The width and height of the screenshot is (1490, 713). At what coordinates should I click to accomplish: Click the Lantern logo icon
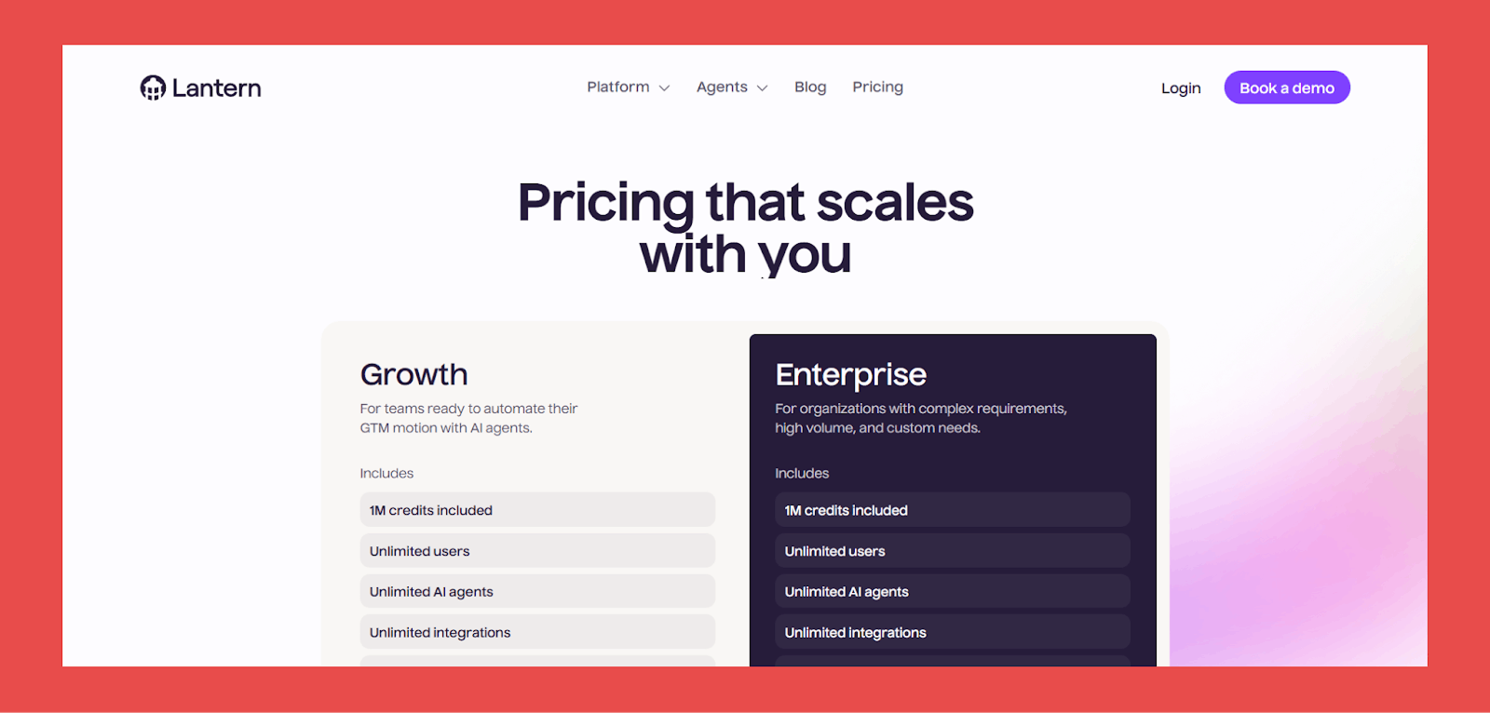153,87
